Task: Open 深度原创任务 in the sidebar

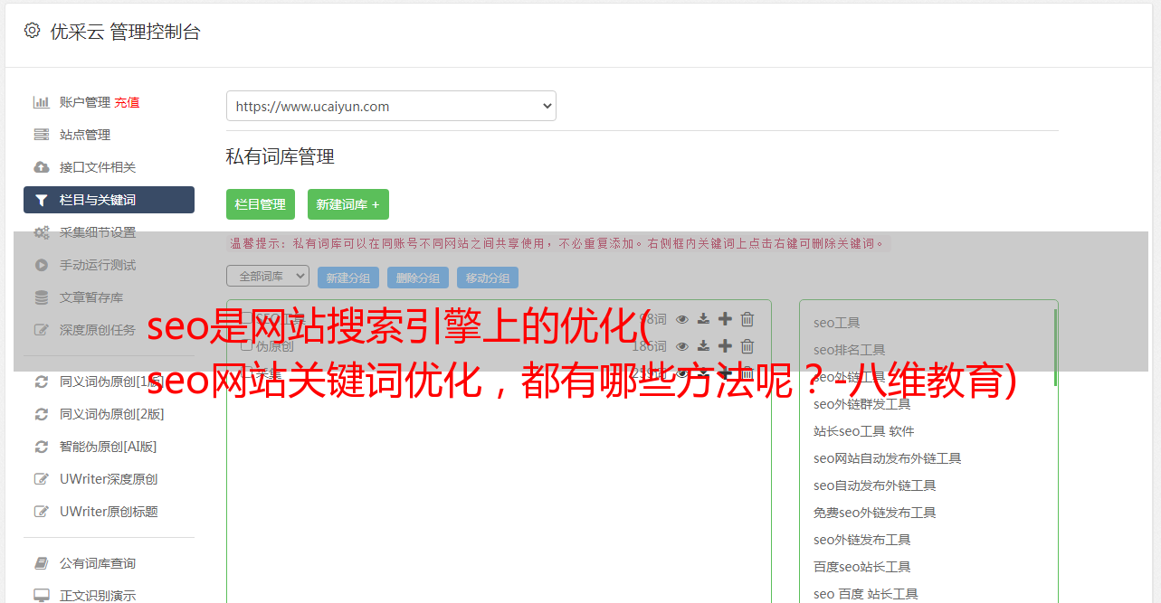Action: 98,330
